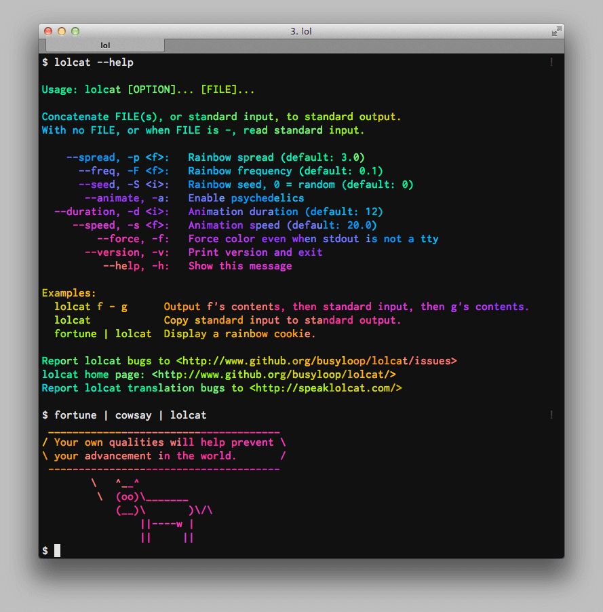Place the cursor at the empty bottom prompt

[x=57, y=550]
